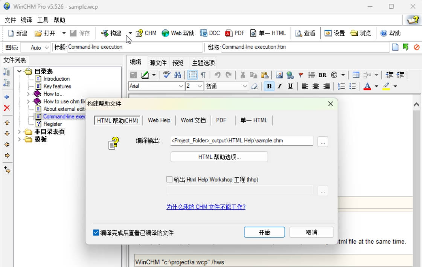
Task: Click the bulleted list icon
Action: click(352, 86)
